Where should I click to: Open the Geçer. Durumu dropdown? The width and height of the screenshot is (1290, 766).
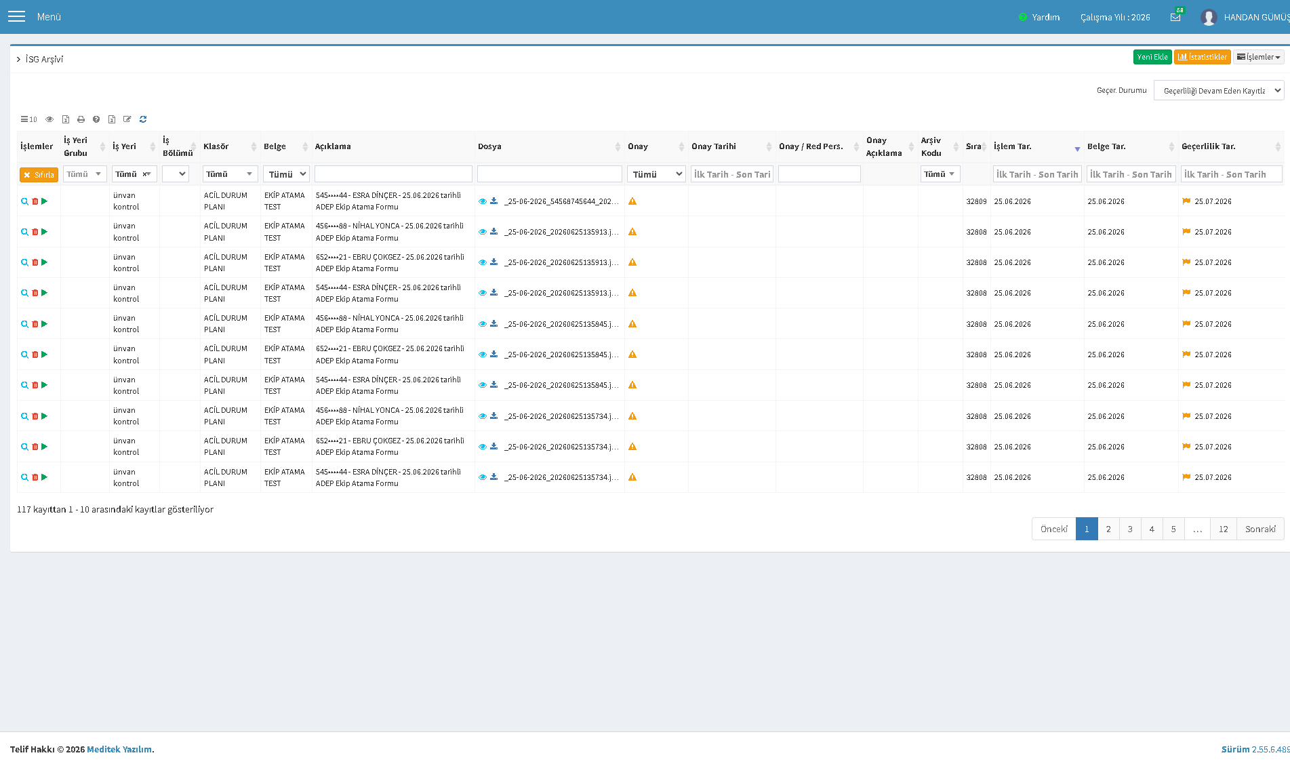click(x=1219, y=90)
